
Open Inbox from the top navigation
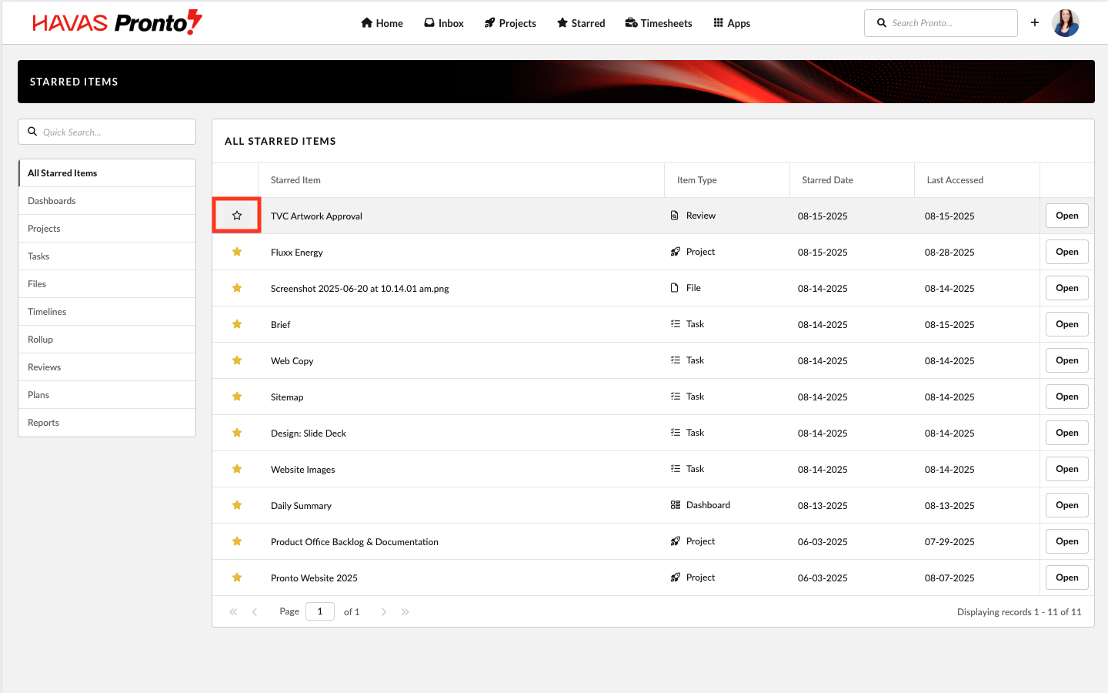point(444,23)
